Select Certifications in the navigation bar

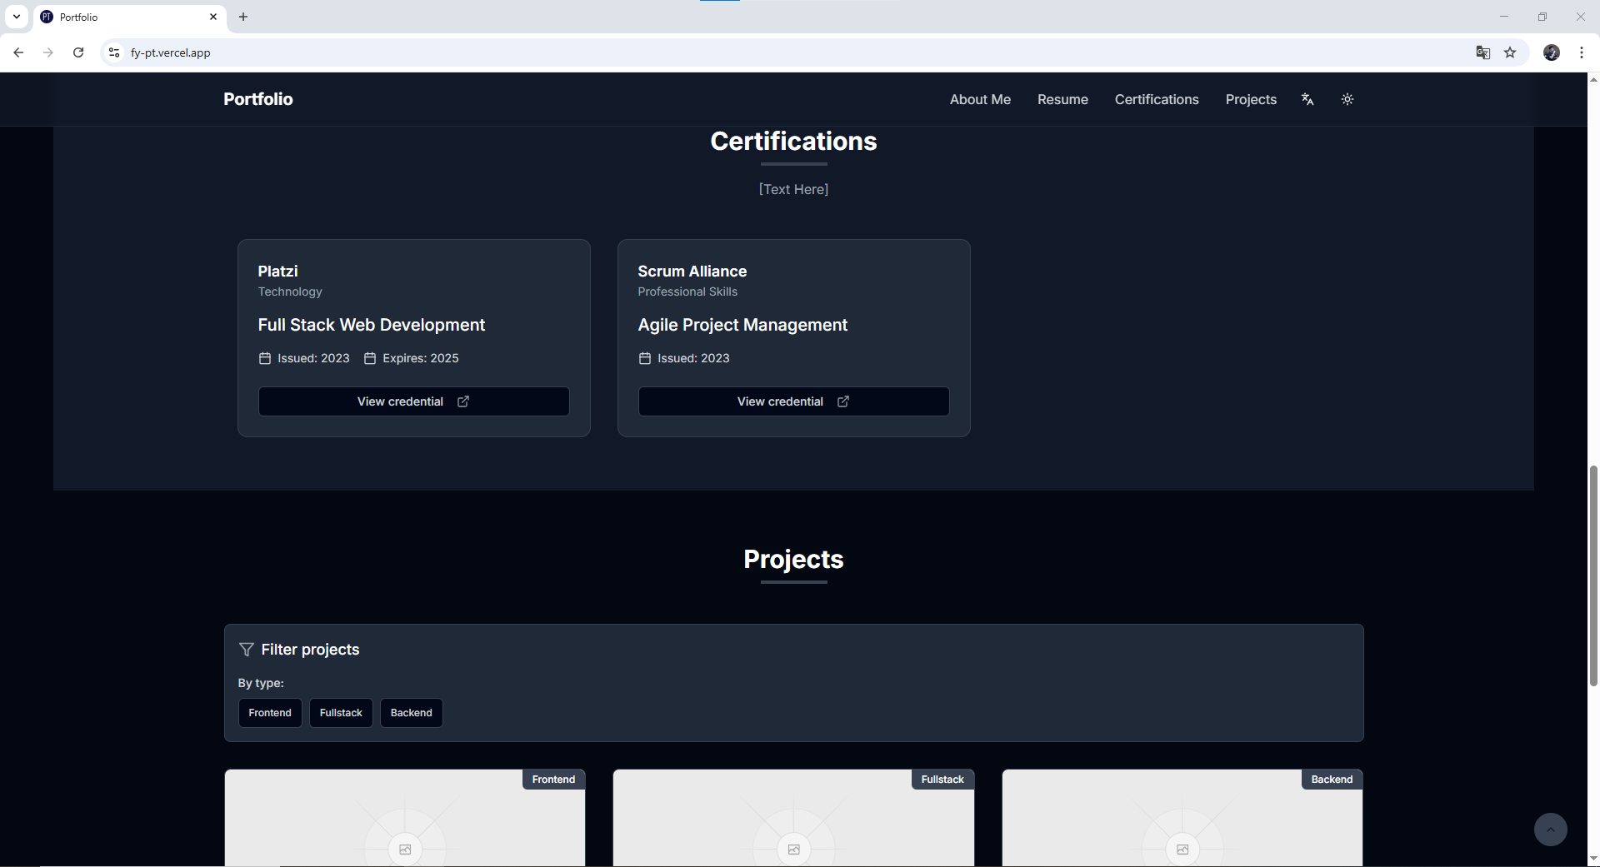coord(1157,99)
